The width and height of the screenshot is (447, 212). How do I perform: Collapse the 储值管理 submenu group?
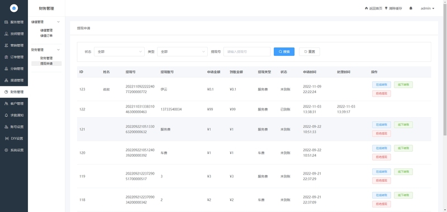pos(59,22)
